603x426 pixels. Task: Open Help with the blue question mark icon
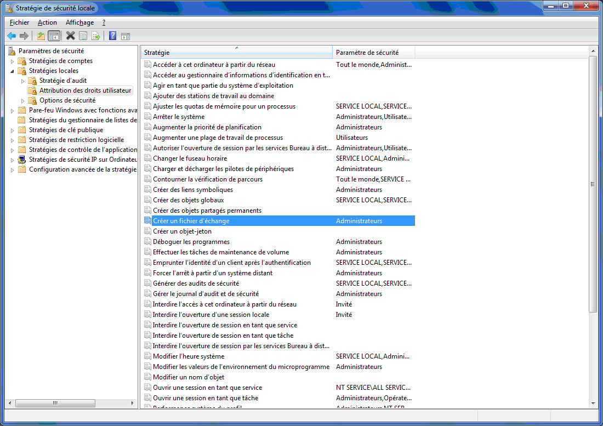pos(112,36)
